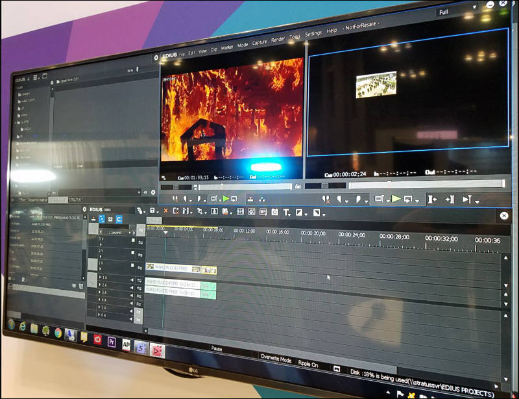Image resolution: width=519 pixels, height=399 pixels.
Task: Open dropdown arrow beside Export icon
Action: click(477, 201)
